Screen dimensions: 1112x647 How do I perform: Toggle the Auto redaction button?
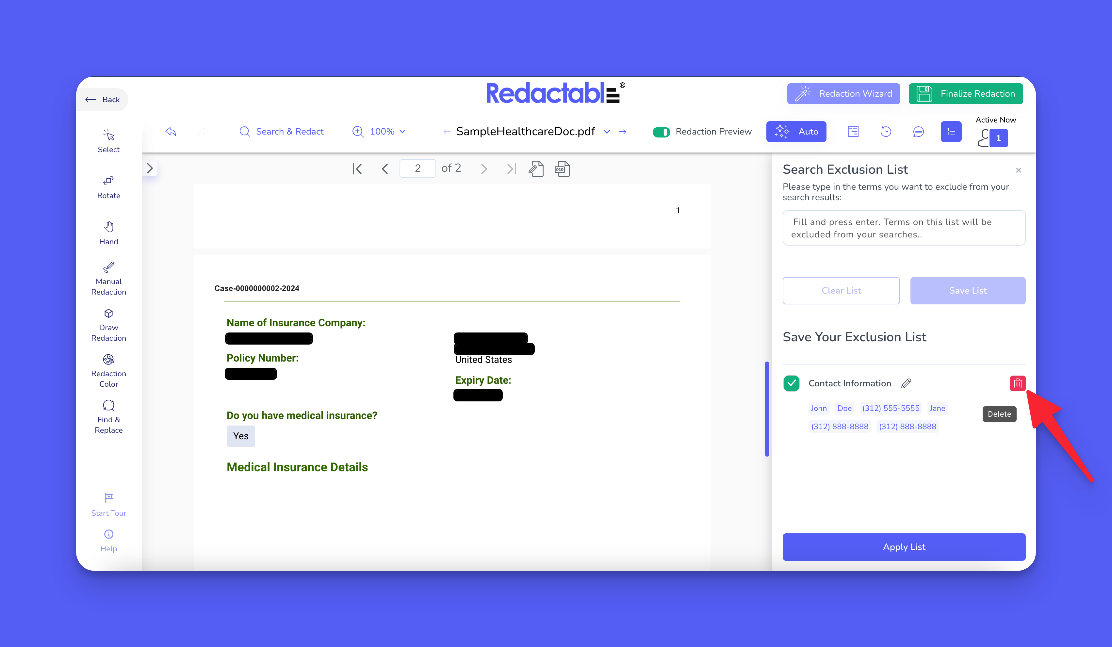[796, 131]
